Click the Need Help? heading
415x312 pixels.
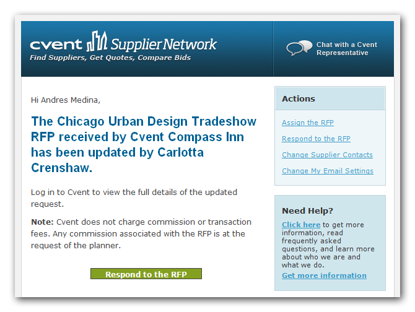coord(307,210)
